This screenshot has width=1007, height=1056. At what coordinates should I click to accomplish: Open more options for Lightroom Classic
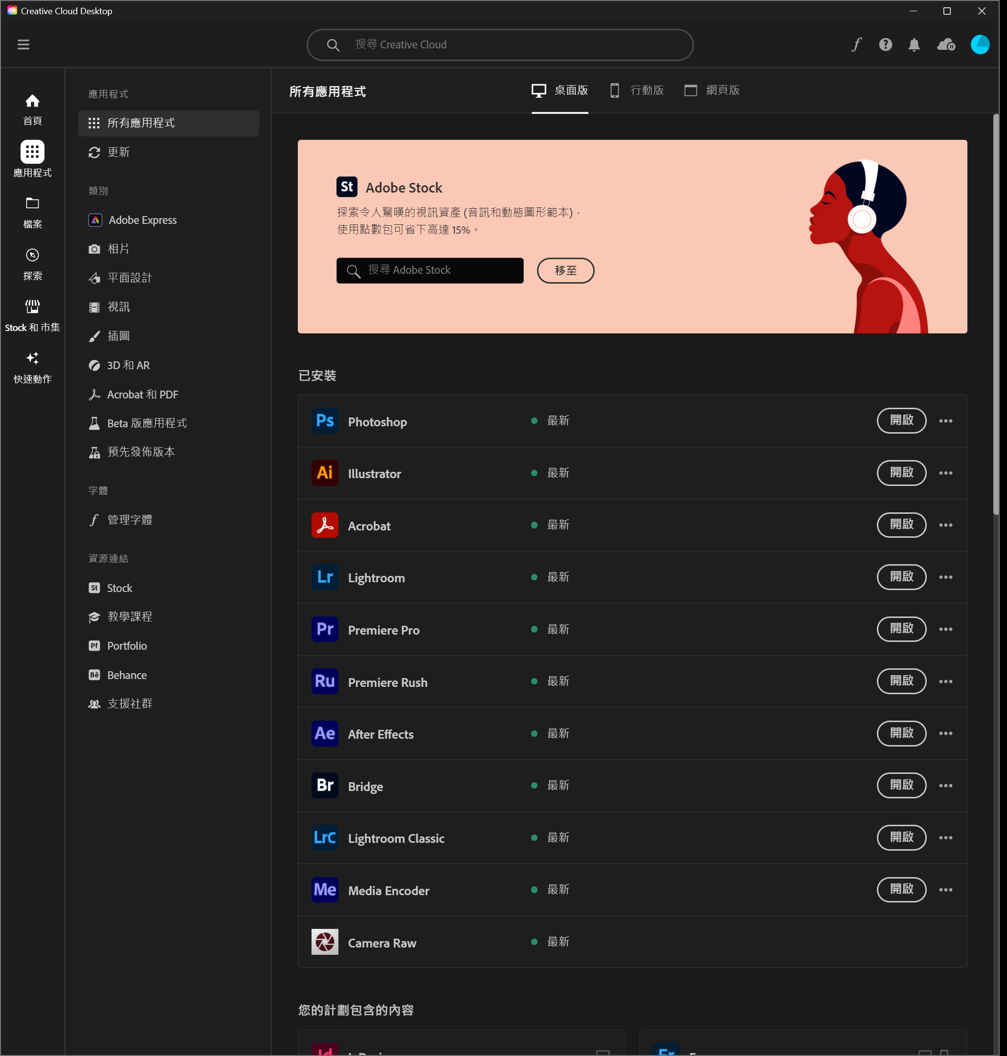tap(945, 837)
